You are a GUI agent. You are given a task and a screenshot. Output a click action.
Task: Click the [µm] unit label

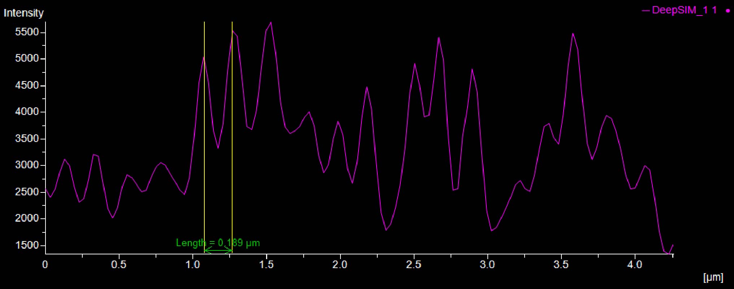click(713, 277)
